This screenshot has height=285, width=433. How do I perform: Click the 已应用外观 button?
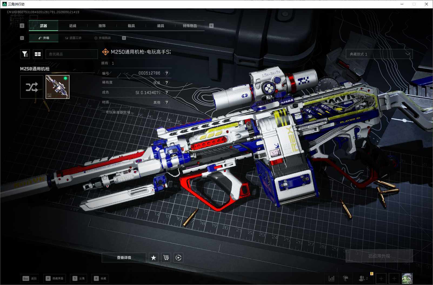pyautogui.click(x=379, y=256)
